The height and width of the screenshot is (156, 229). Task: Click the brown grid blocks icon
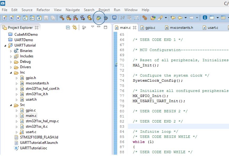[145, 18]
